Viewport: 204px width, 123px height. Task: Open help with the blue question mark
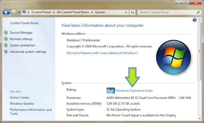point(195,20)
